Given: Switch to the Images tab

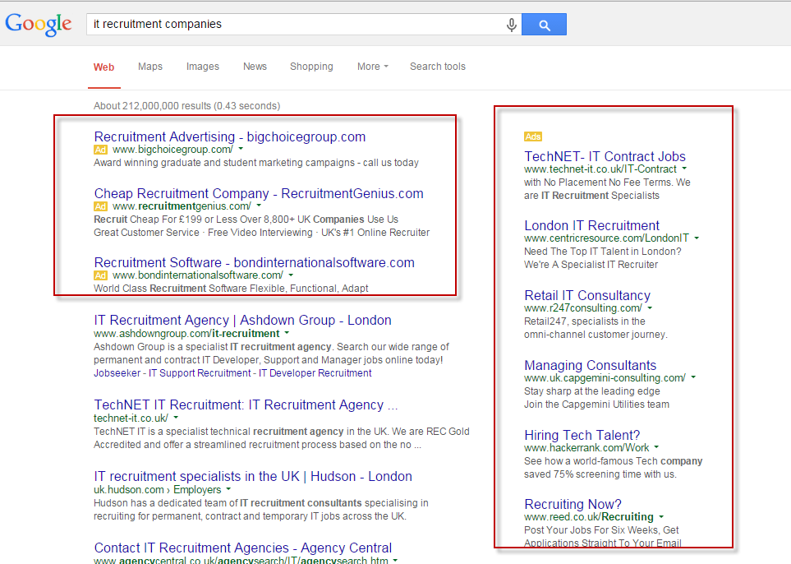Looking at the screenshot, I should (x=203, y=67).
